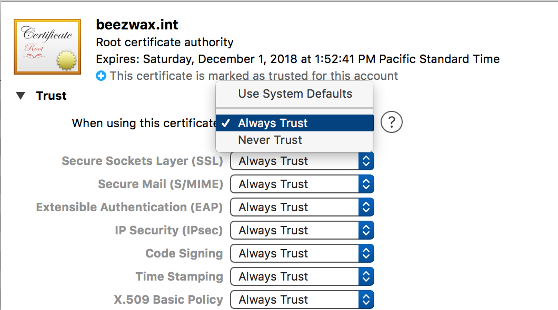The width and height of the screenshot is (558, 310).
Task: Click the chevron on the IP Security dropdown
Action: coord(366,230)
